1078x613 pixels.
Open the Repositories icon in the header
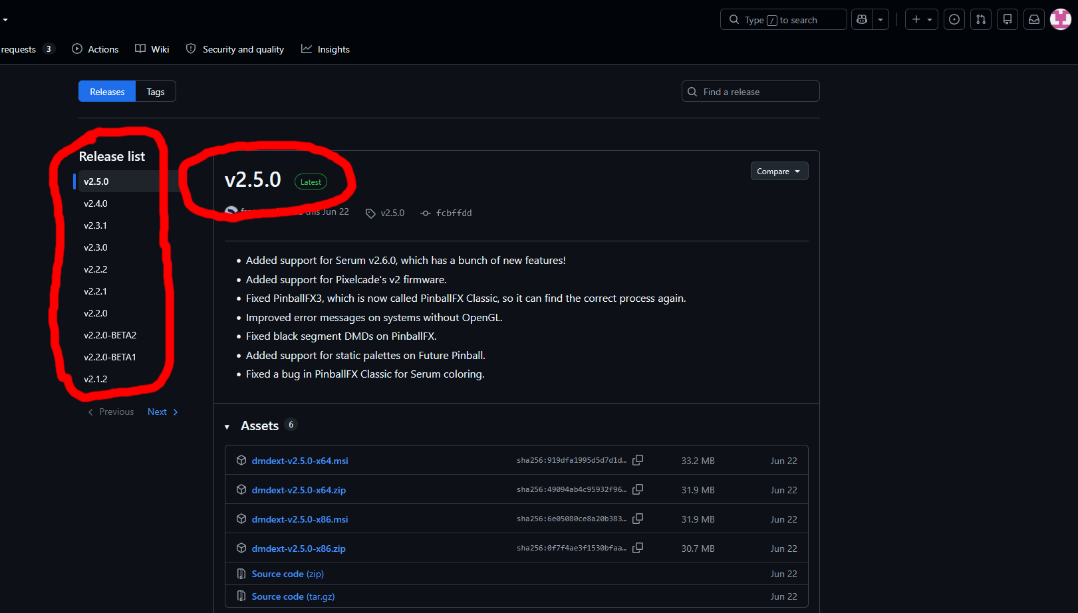pyautogui.click(x=1008, y=20)
